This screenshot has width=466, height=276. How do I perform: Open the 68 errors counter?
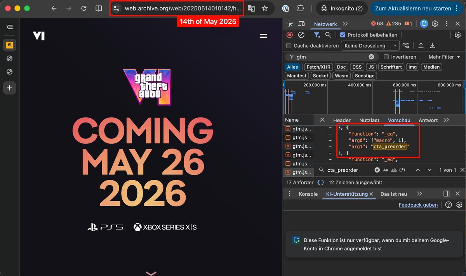coord(377,24)
